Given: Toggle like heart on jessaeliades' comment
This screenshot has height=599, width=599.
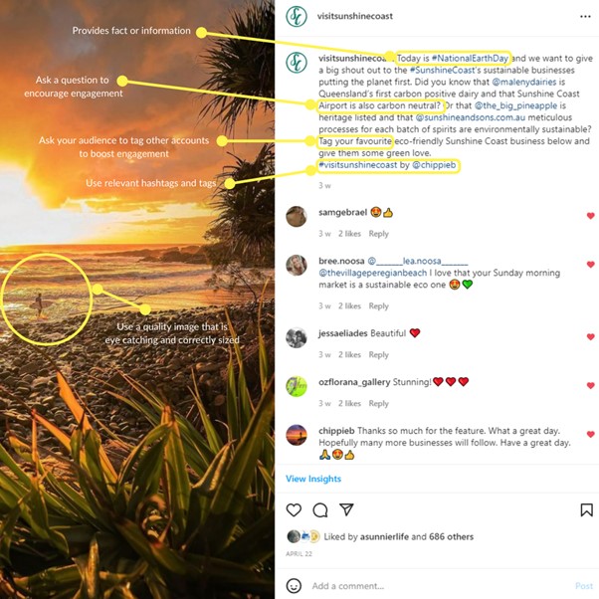Looking at the screenshot, I should [x=591, y=336].
